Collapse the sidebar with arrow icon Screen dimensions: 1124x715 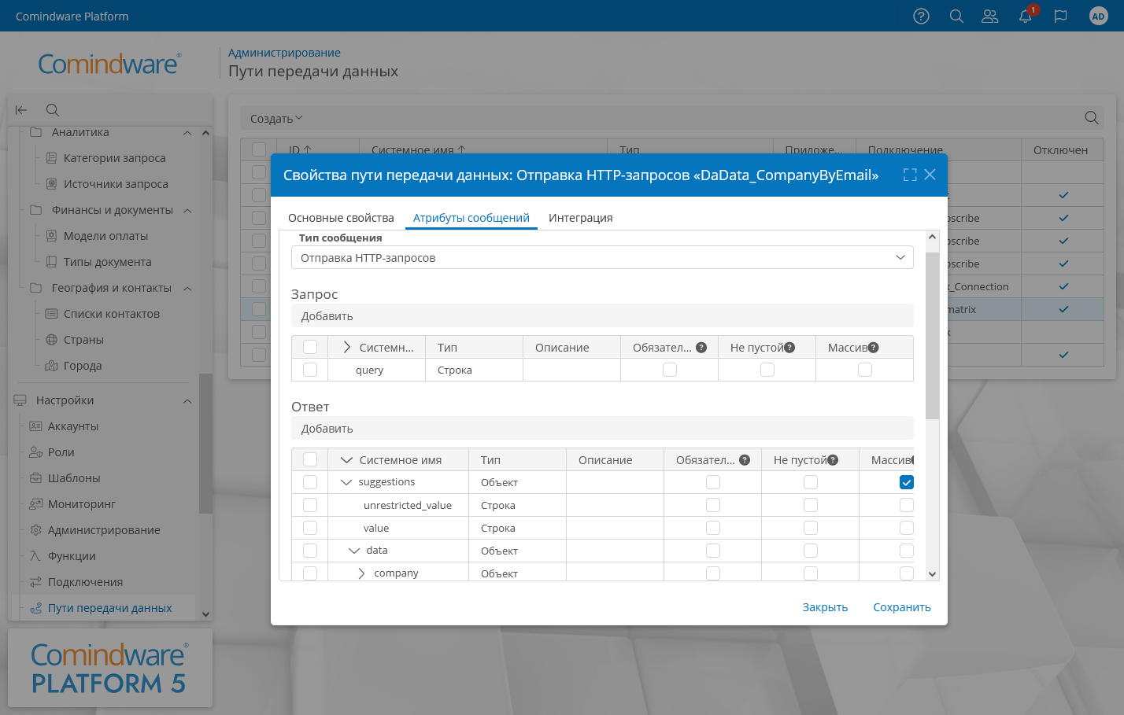tap(21, 110)
